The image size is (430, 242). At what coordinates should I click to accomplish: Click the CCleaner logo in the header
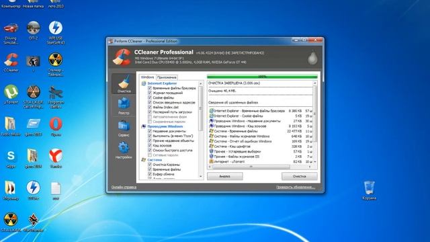point(122,57)
